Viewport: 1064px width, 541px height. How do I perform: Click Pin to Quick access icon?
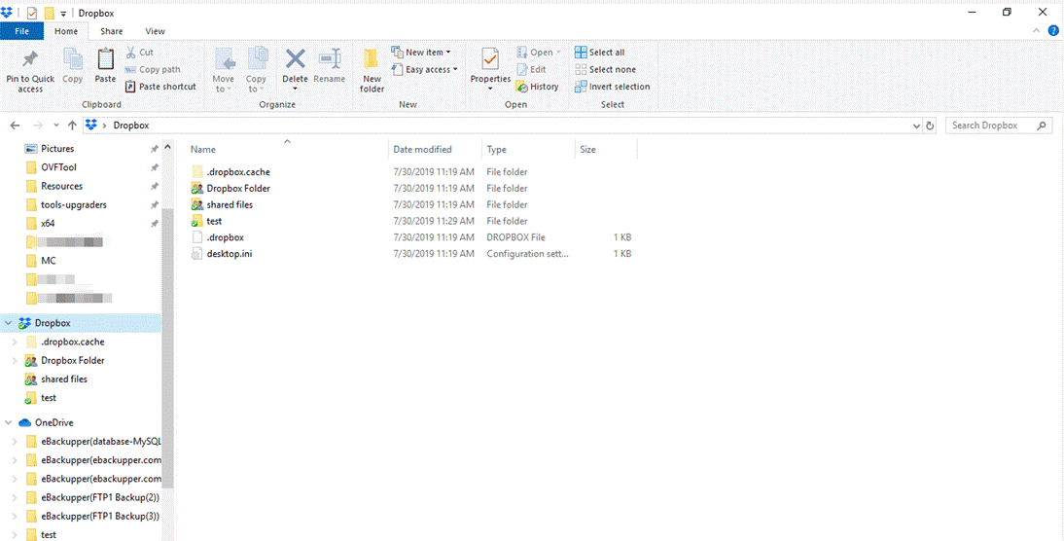30,59
